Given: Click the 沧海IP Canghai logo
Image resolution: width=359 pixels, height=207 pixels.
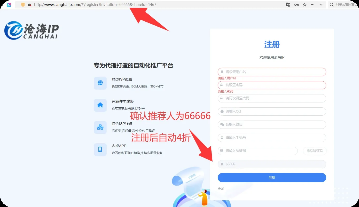Looking at the screenshot, I should [32, 30].
